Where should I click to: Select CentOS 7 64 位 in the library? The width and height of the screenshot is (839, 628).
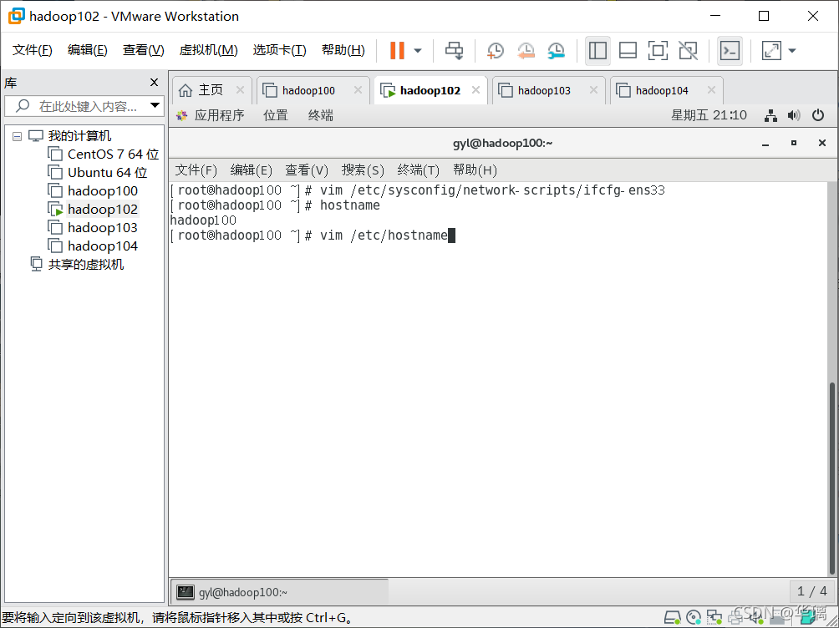(x=104, y=154)
